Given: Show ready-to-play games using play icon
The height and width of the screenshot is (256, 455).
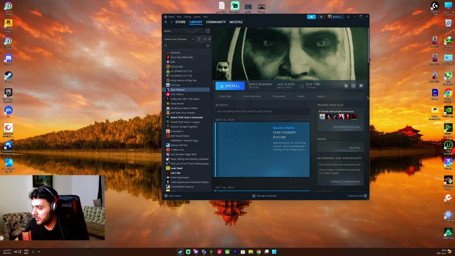Looking at the screenshot, I should [209, 39].
